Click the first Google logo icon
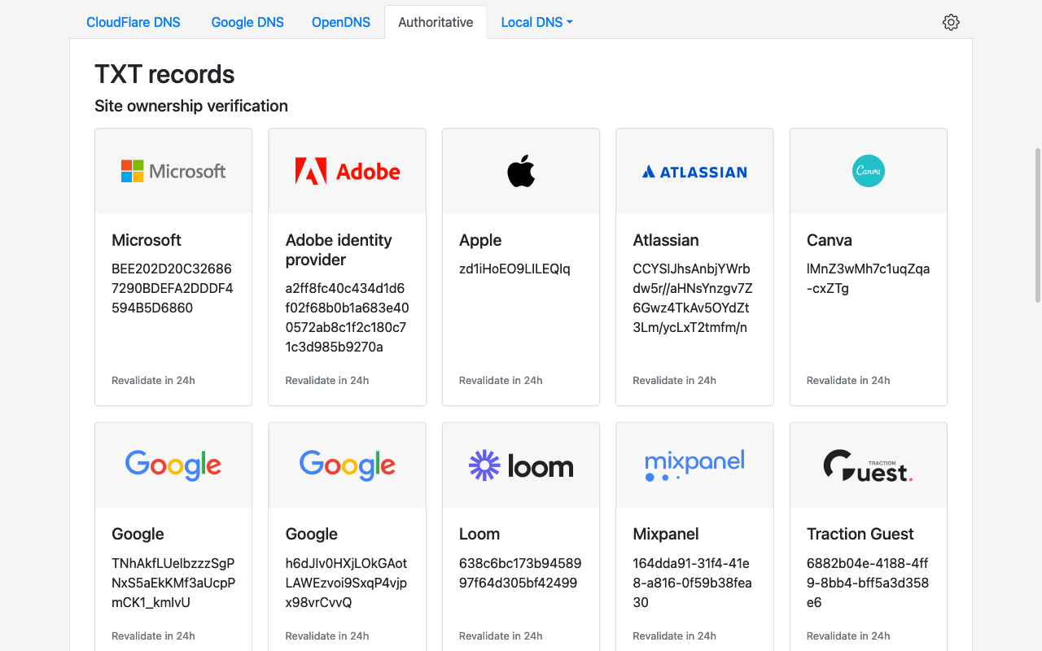This screenshot has height=651, width=1042. [x=173, y=465]
